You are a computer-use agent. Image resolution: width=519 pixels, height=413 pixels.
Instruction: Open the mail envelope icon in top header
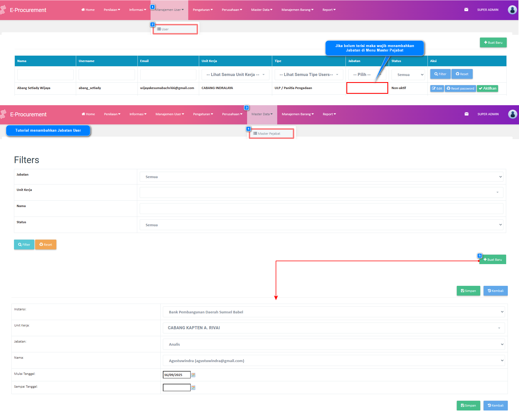pyautogui.click(x=466, y=10)
